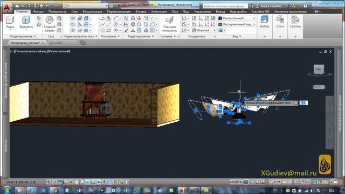Expand the Редактирование тела panel
Viewport: 345px width, 194px height.
tap(80, 36)
